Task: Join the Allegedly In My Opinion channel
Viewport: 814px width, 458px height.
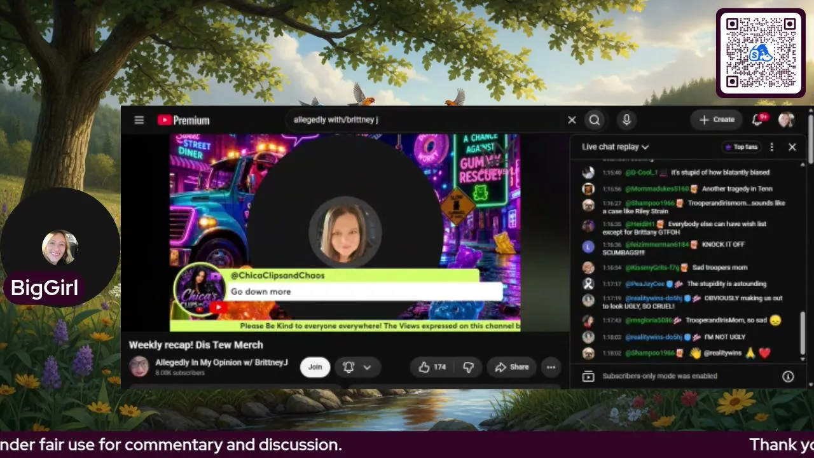Action: pos(315,367)
